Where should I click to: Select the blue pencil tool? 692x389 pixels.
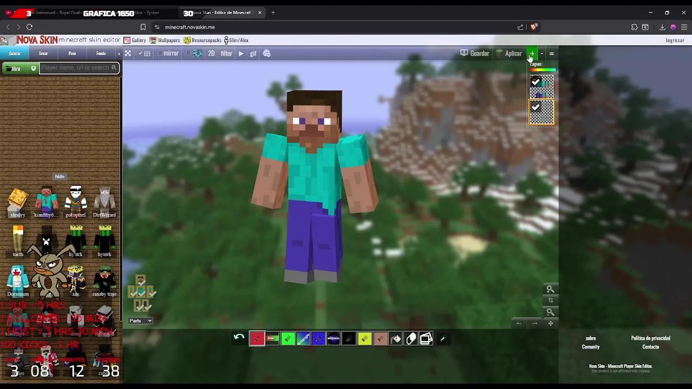click(318, 339)
